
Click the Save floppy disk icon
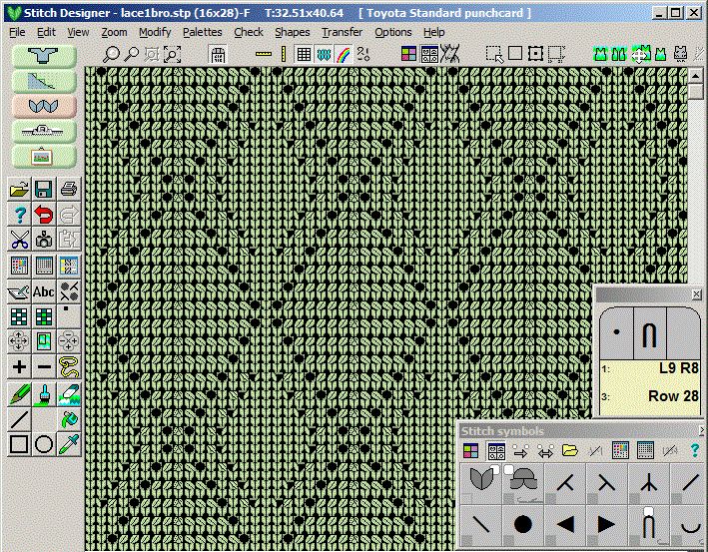click(44, 189)
